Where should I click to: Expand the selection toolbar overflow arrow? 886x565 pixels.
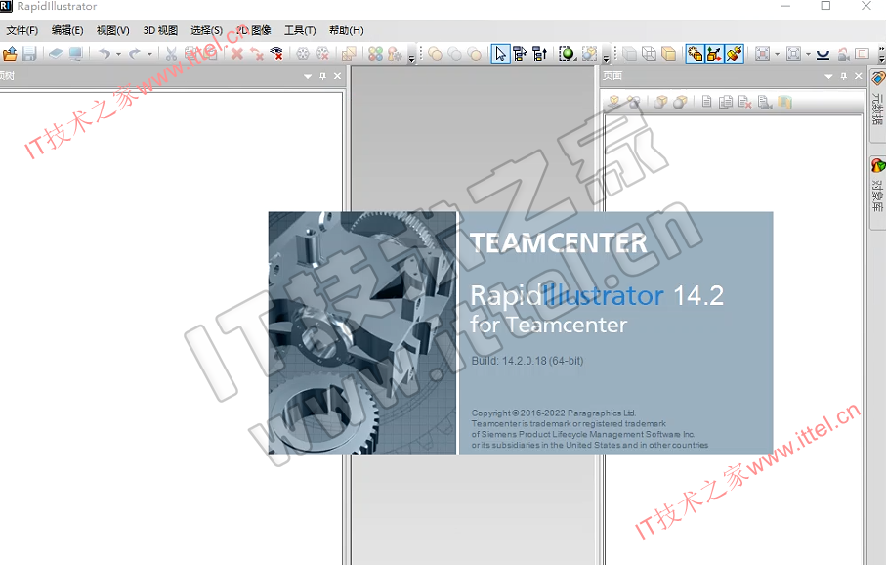click(x=606, y=58)
